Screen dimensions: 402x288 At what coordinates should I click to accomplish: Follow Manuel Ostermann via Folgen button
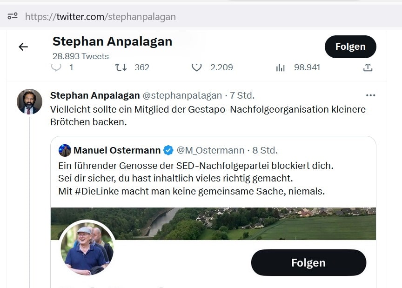(308, 262)
